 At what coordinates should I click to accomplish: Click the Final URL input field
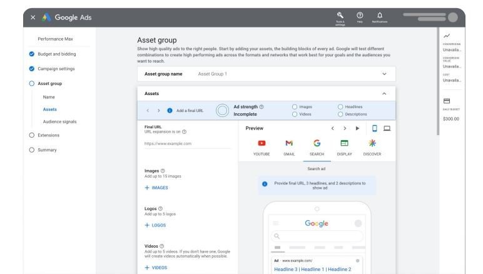187,143
